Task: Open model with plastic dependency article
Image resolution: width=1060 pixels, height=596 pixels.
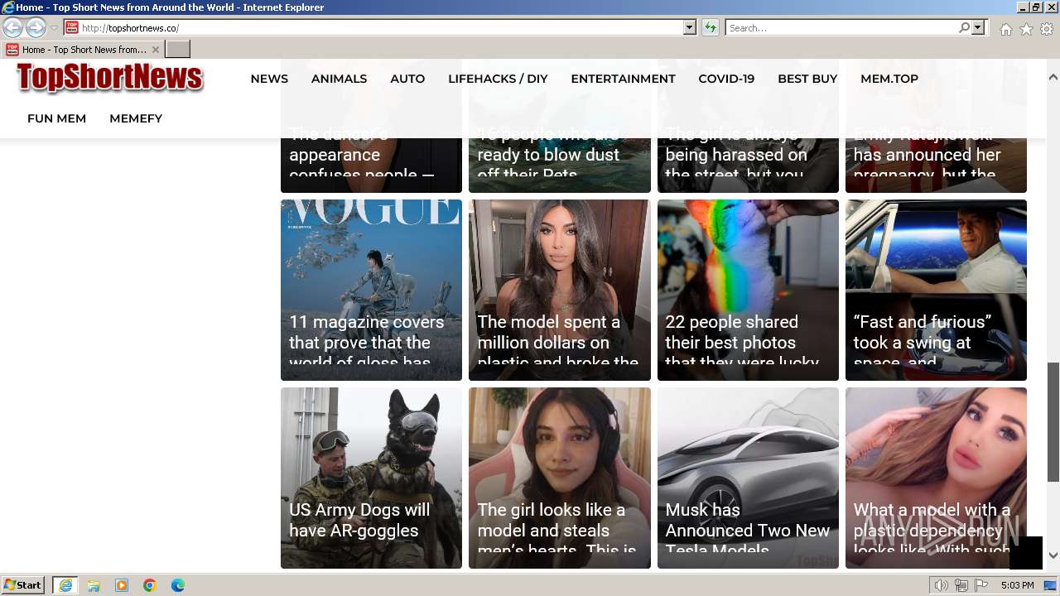Action: [x=936, y=478]
